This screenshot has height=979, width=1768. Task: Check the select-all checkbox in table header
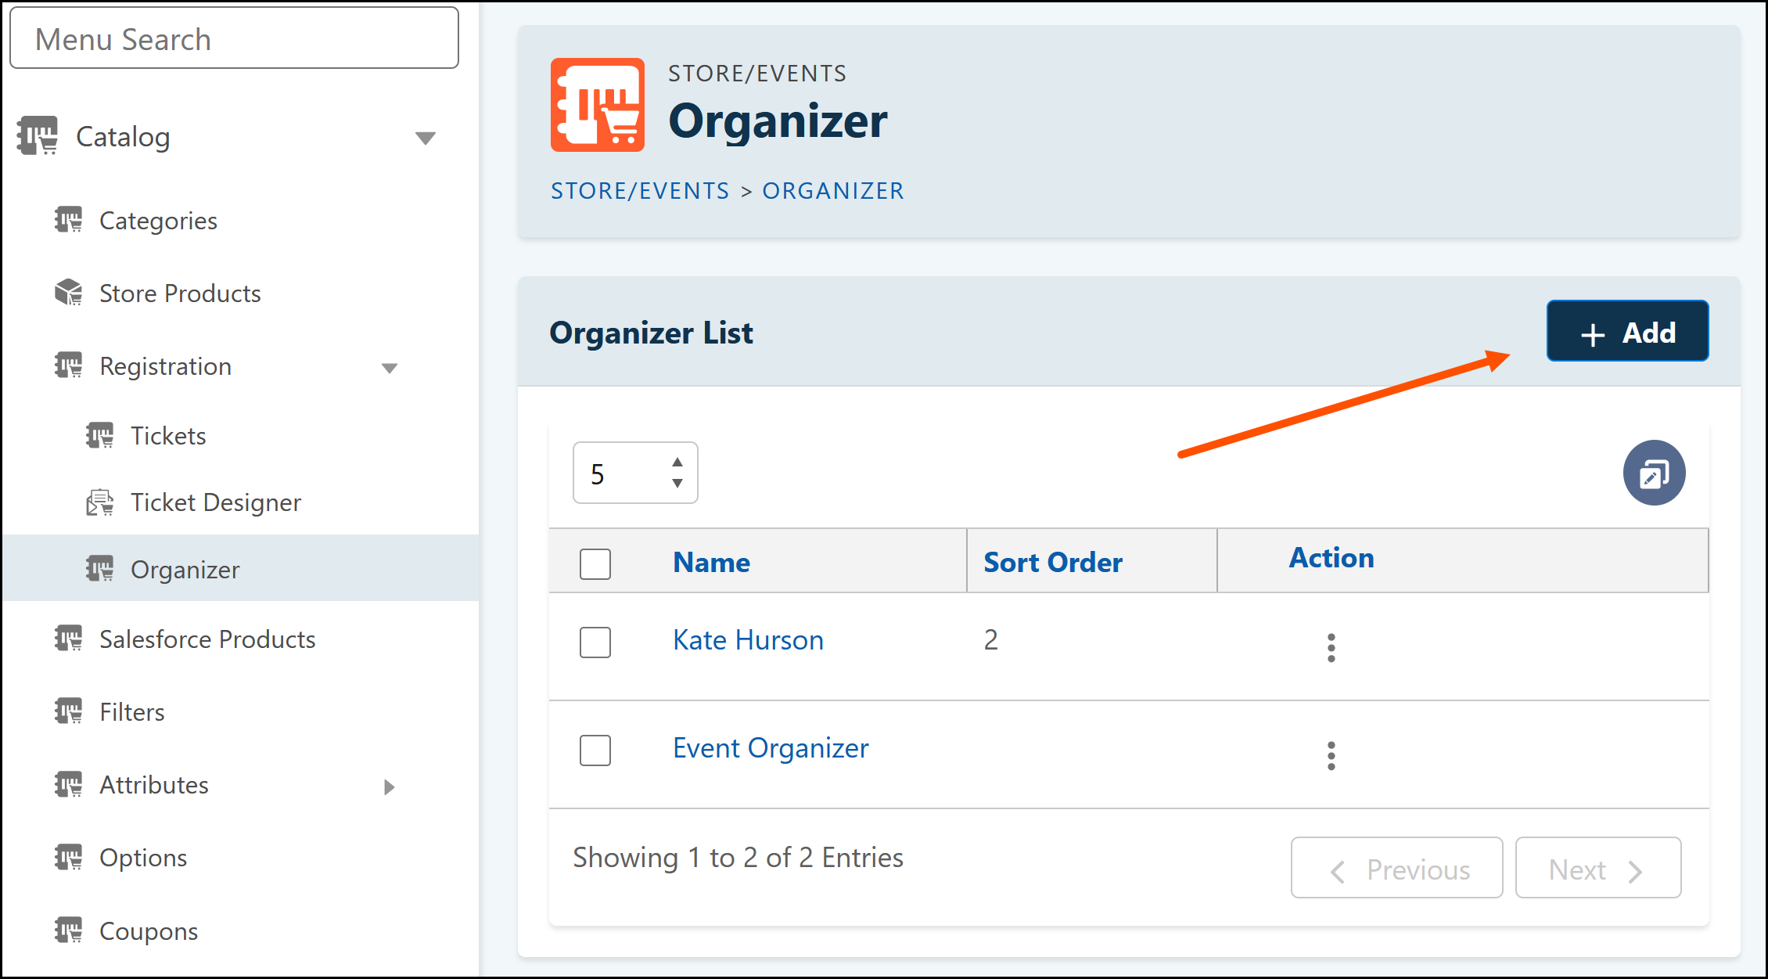(595, 563)
